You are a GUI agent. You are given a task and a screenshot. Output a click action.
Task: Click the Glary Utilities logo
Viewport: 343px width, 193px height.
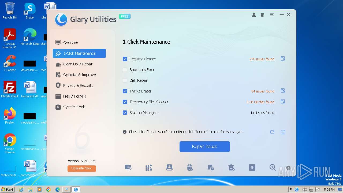61,20
